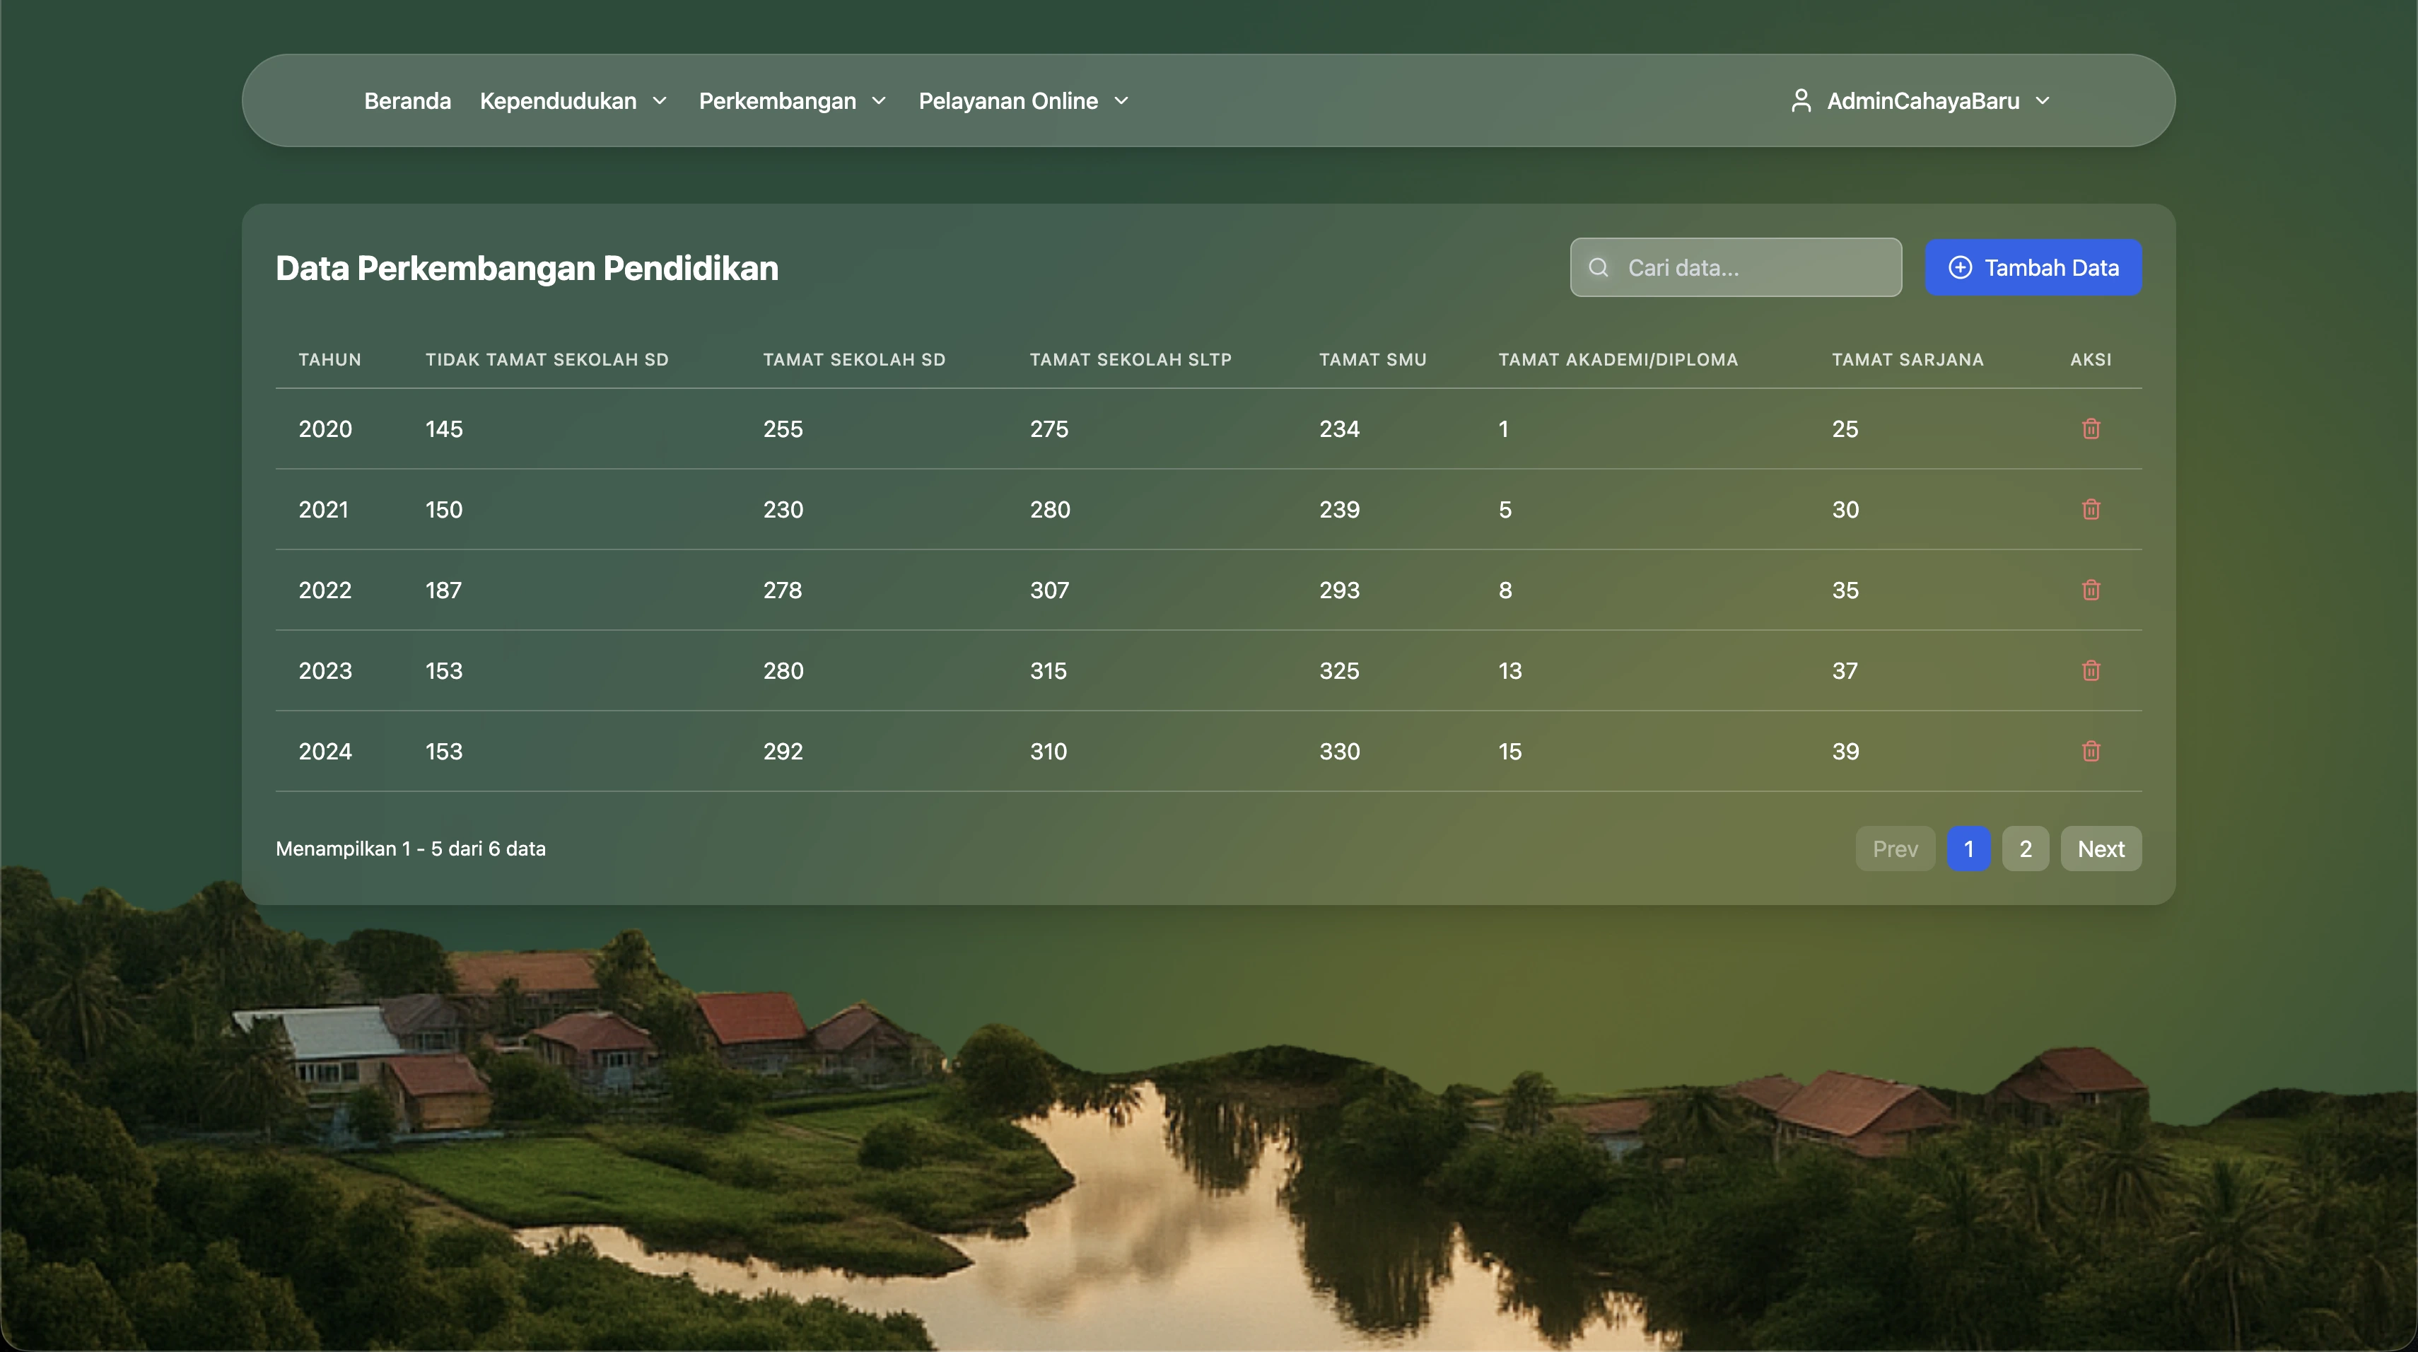Screen dimensions: 2418x1352
Task: Select the year 2024 cell
Action: 325,752
